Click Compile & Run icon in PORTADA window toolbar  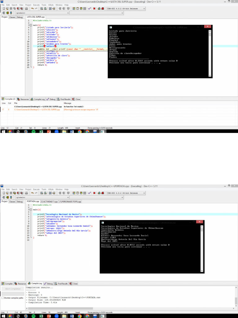[x=81, y=193]
